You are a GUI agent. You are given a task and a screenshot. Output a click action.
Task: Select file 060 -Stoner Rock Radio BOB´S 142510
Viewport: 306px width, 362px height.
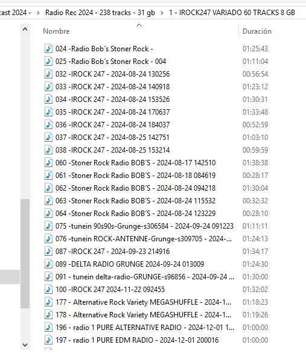136,163
